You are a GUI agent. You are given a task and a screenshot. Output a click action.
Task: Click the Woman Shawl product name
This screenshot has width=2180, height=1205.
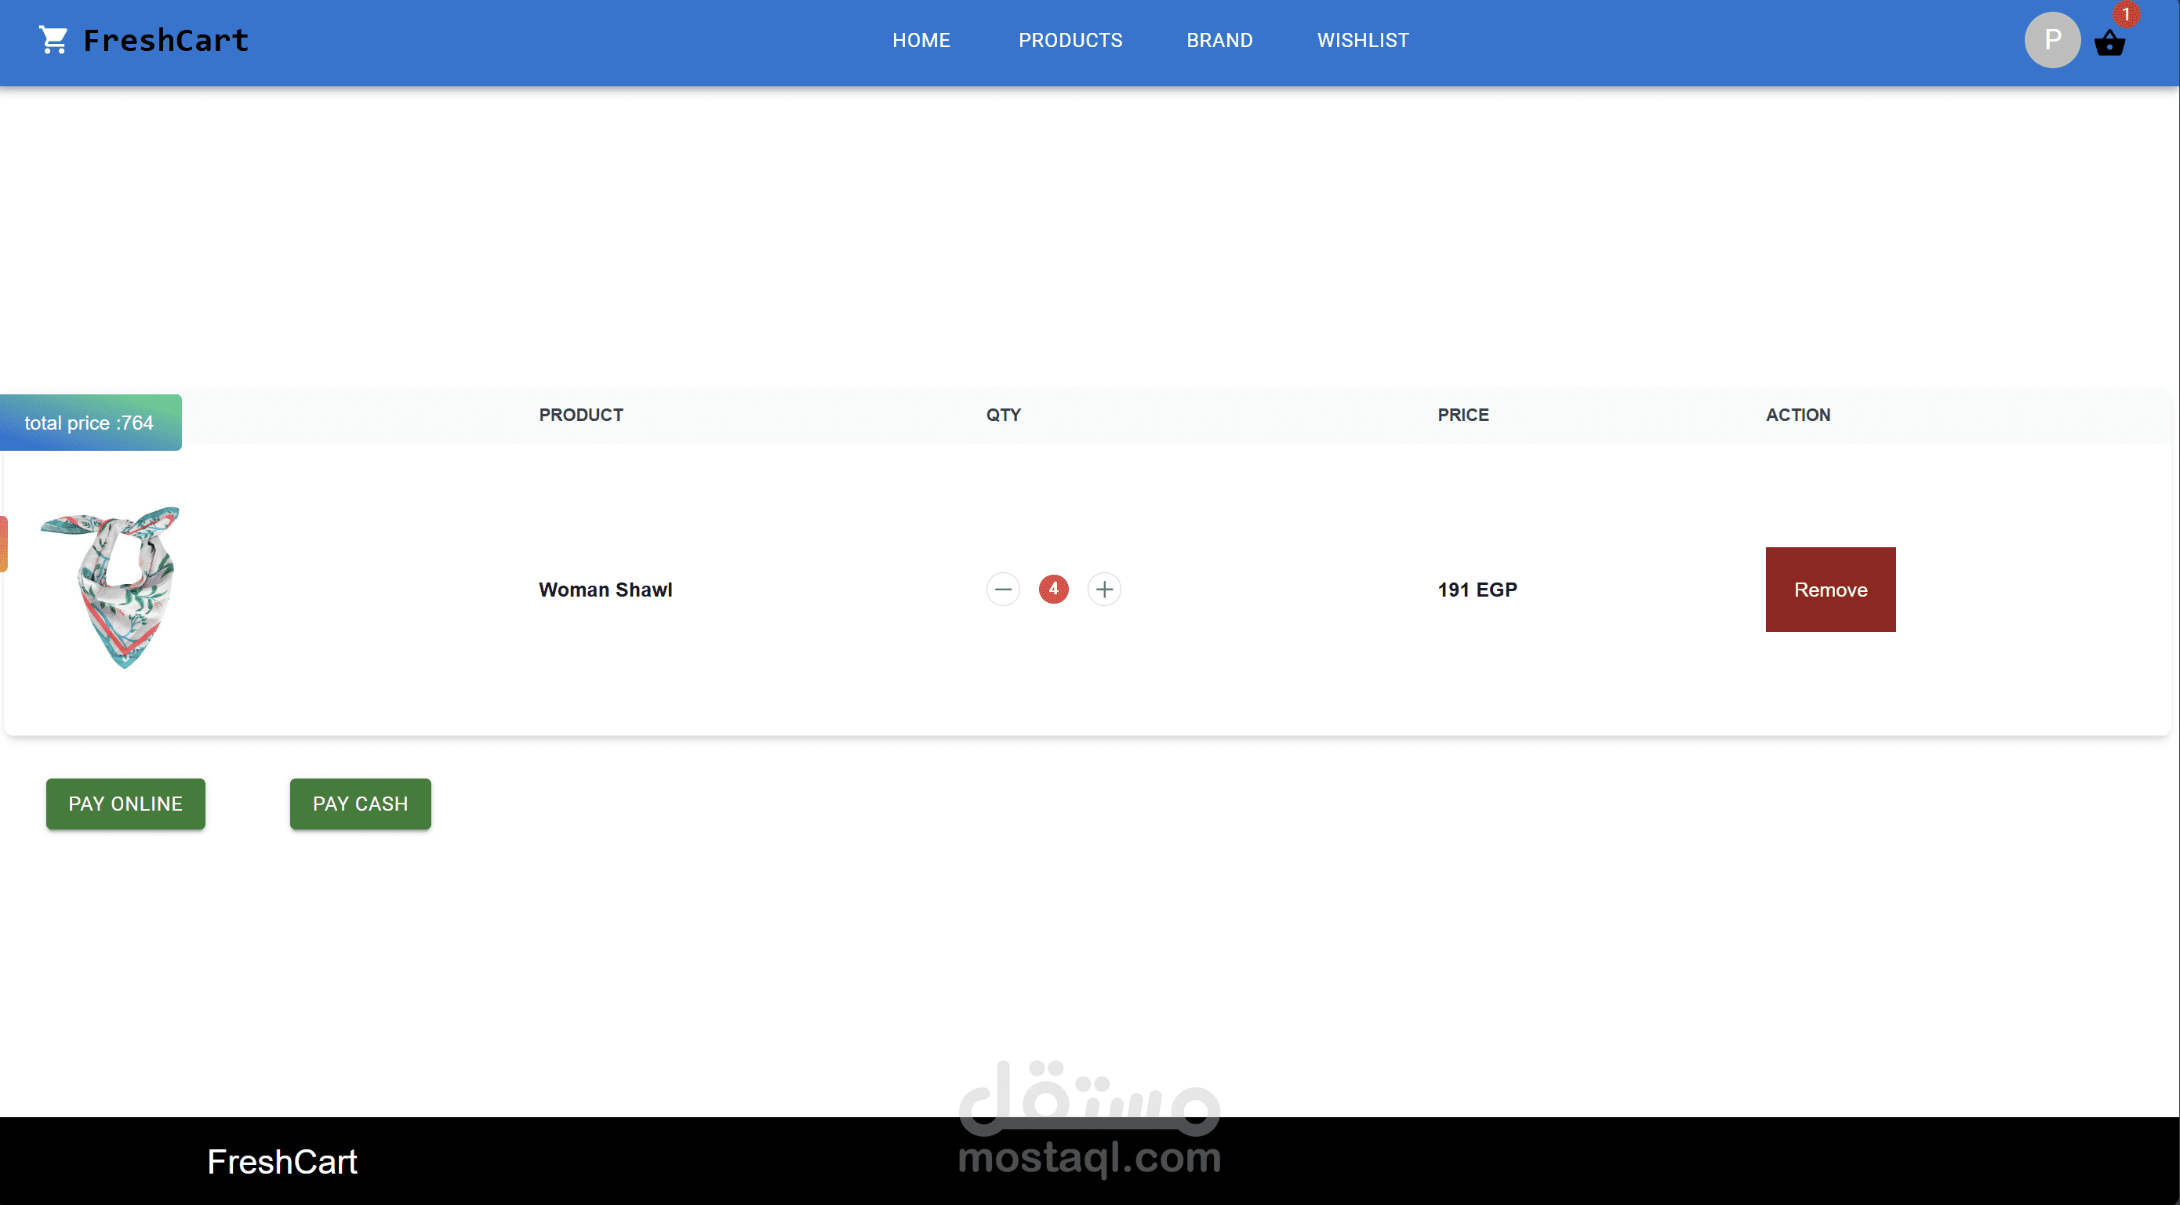tap(605, 590)
